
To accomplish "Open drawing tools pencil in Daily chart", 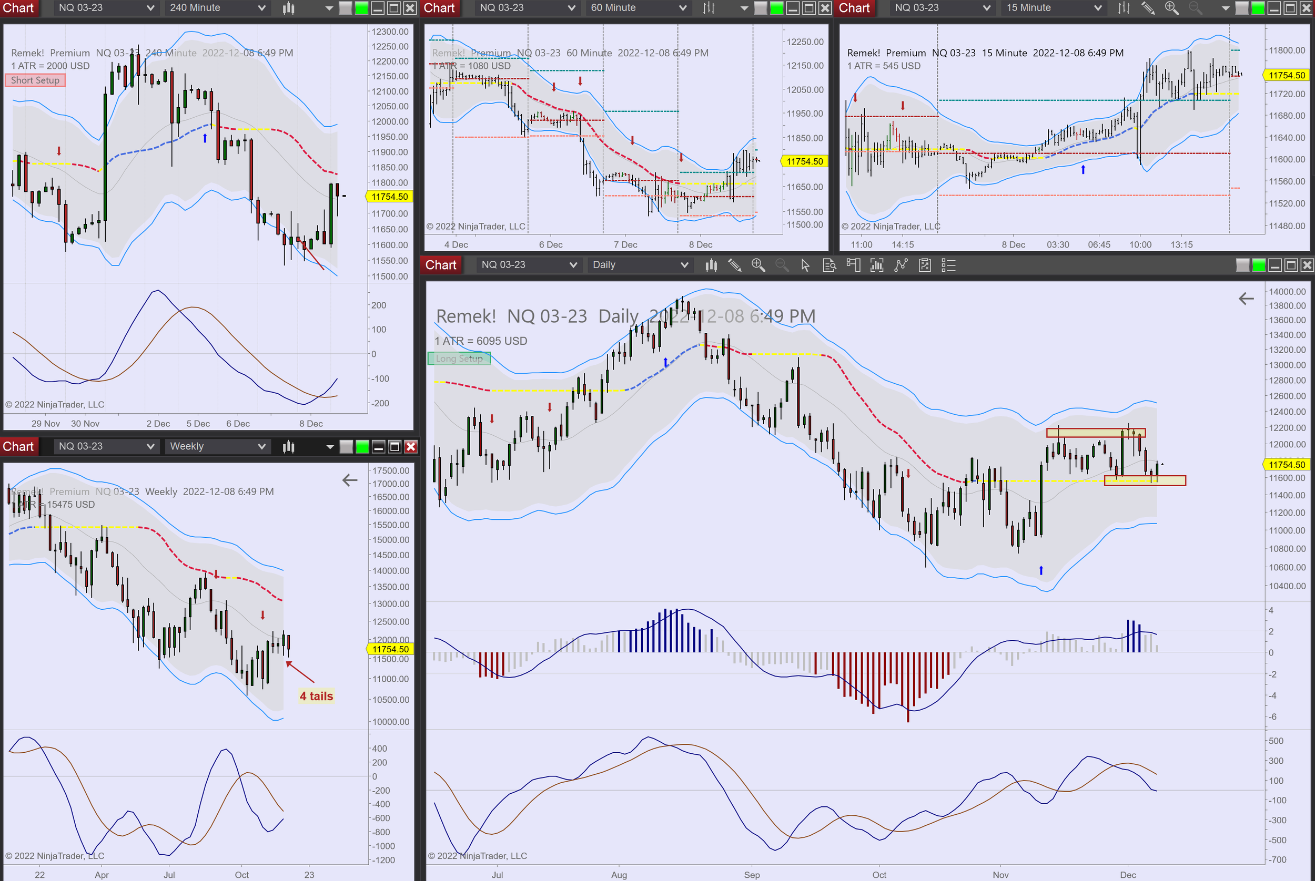I will (734, 264).
